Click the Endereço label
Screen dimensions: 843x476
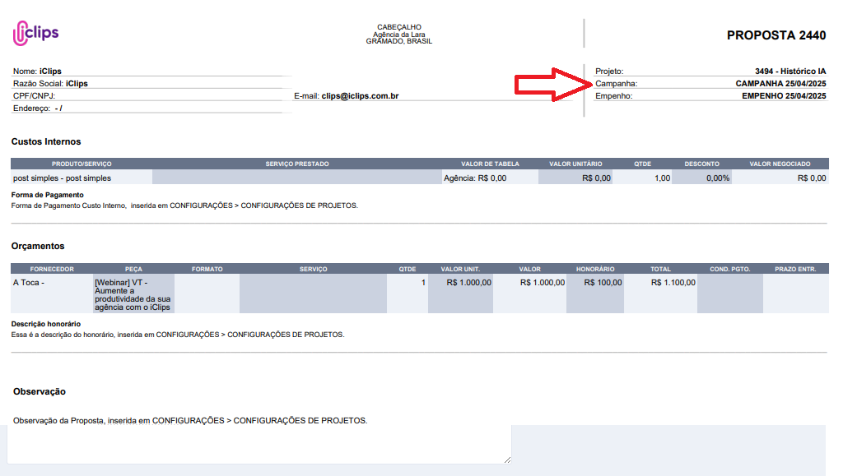click(32, 109)
